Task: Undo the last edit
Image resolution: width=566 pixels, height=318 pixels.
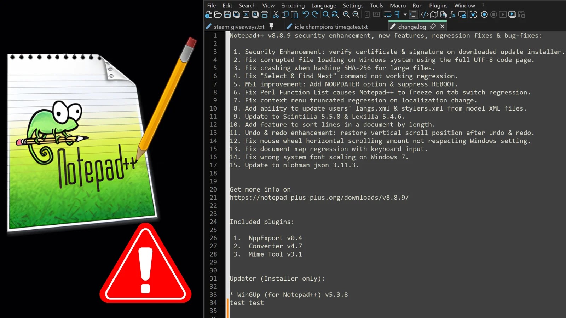Action: click(306, 14)
